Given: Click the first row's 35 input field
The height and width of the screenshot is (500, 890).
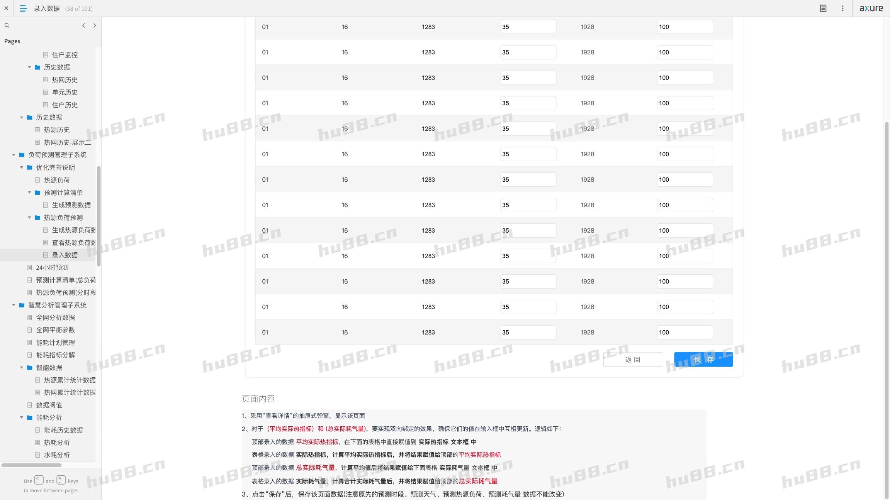Looking at the screenshot, I should [528, 27].
